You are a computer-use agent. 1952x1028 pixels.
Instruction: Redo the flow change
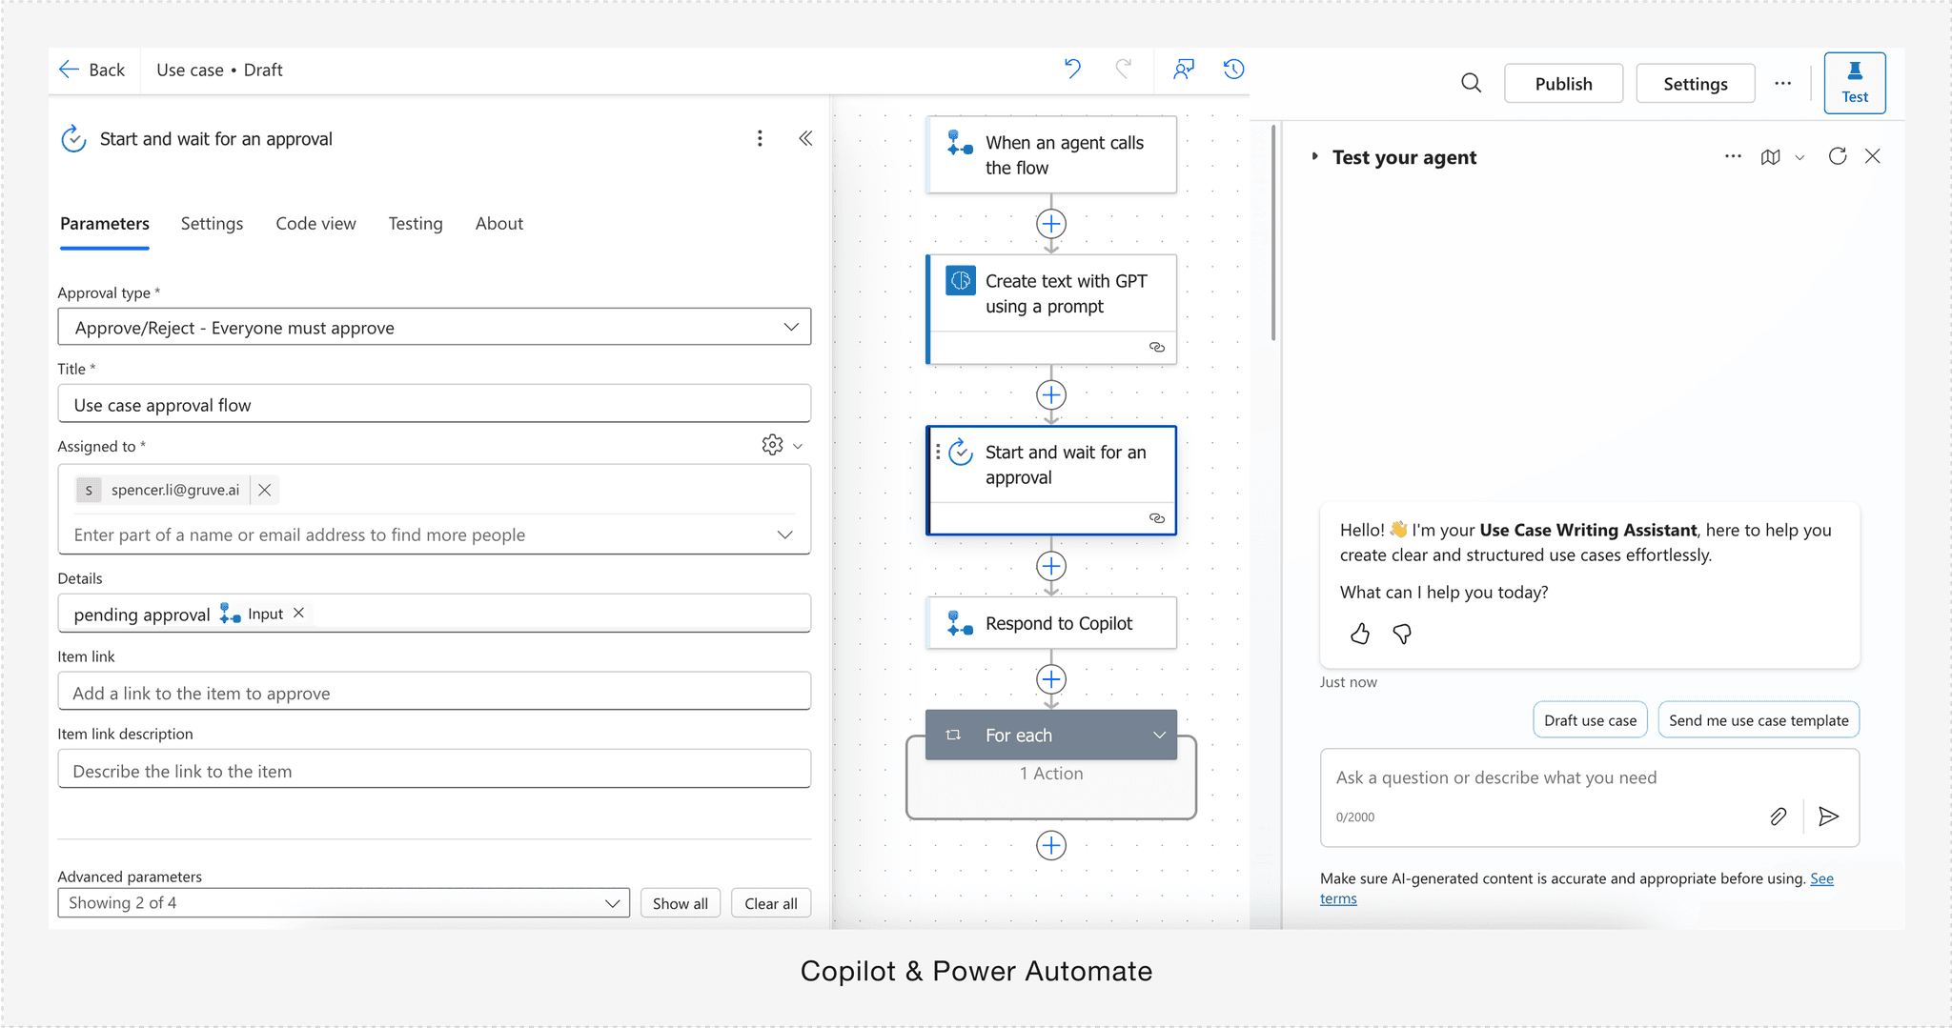1125,70
